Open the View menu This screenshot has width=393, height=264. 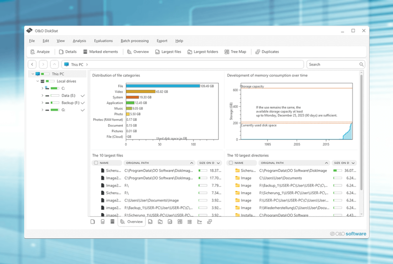click(x=61, y=41)
